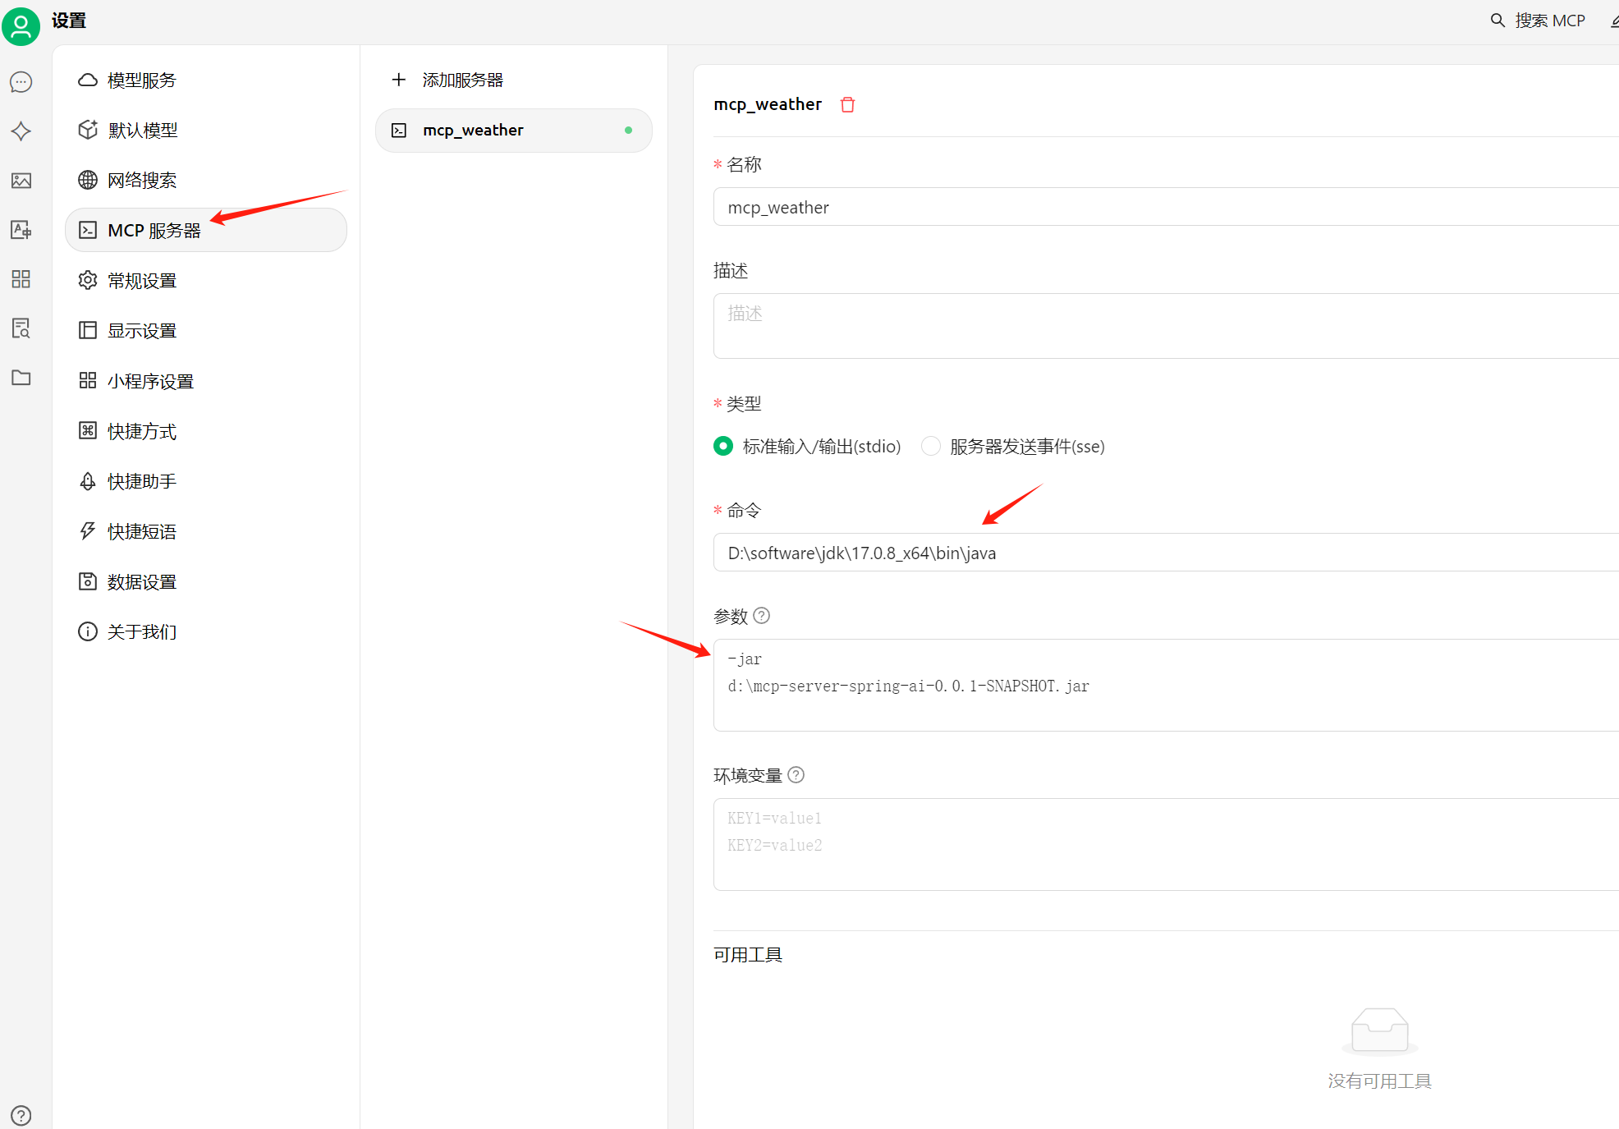Screen dimensions: 1619x1129
Task: Open the mini apps grid sidebar icon
Action: [x=21, y=279]
